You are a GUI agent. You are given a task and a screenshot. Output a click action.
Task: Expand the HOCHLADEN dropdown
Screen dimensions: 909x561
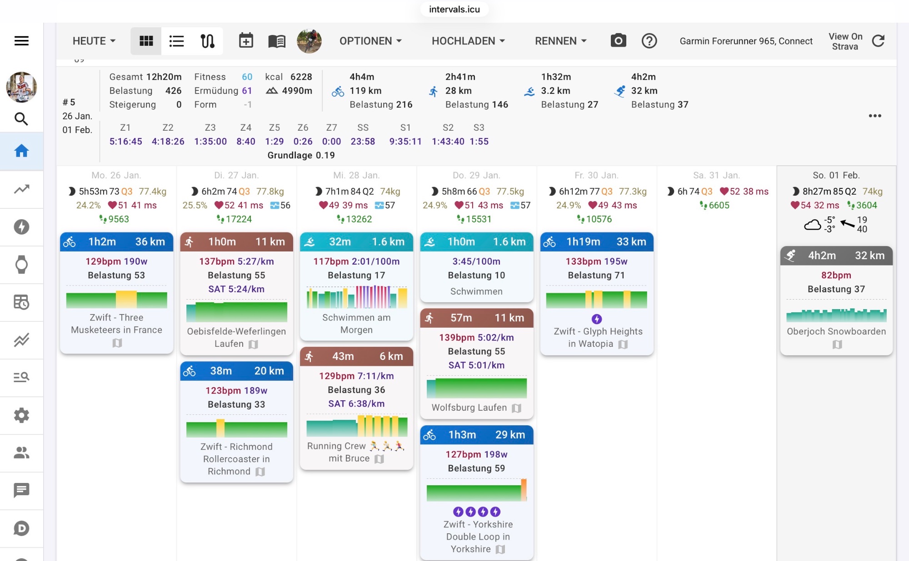[x=468, y=41]
